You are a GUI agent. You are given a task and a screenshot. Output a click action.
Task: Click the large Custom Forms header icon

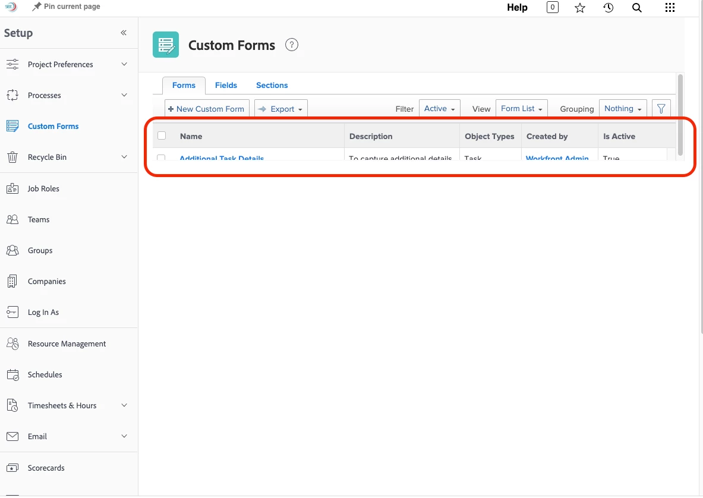(x=165, y=45)
